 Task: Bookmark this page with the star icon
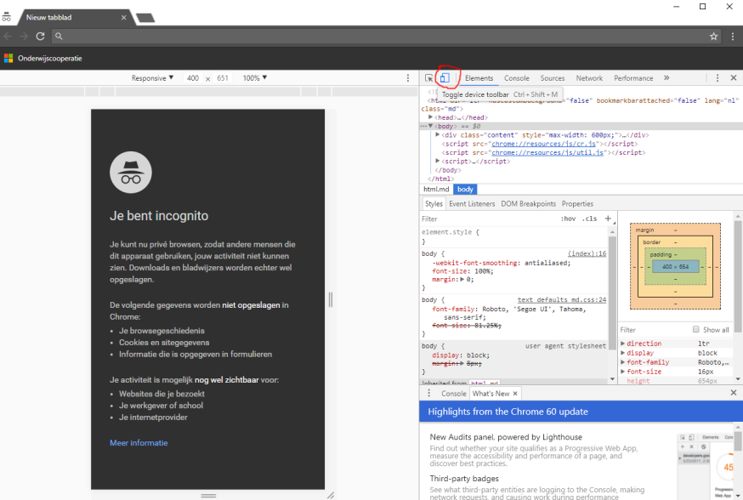pos(713,36)
